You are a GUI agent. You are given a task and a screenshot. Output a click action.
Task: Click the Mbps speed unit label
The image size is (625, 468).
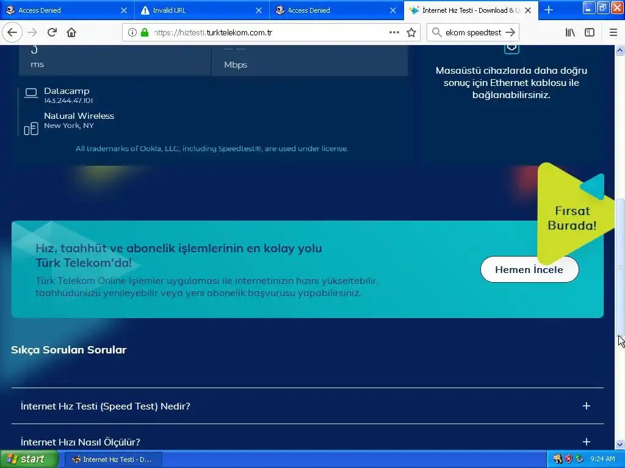(x=235, y=65)
